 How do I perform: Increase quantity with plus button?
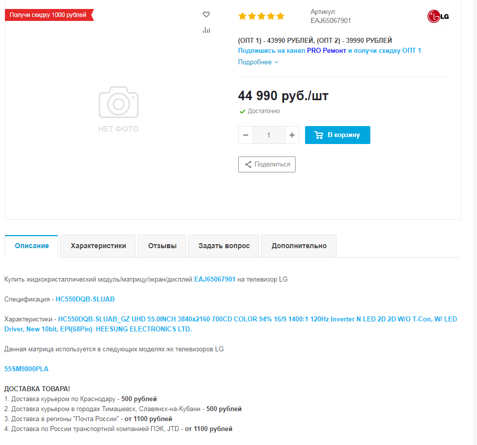[292, 135]
